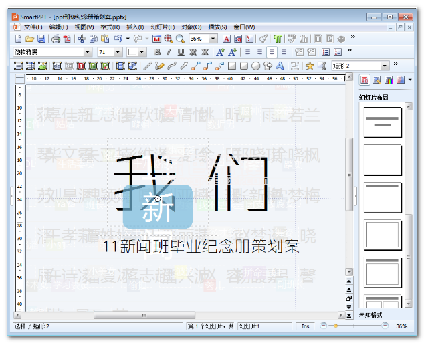This screenshot has width=424, height=343.
Task: Open the 播放(S) menu
Action: (217, 27)
